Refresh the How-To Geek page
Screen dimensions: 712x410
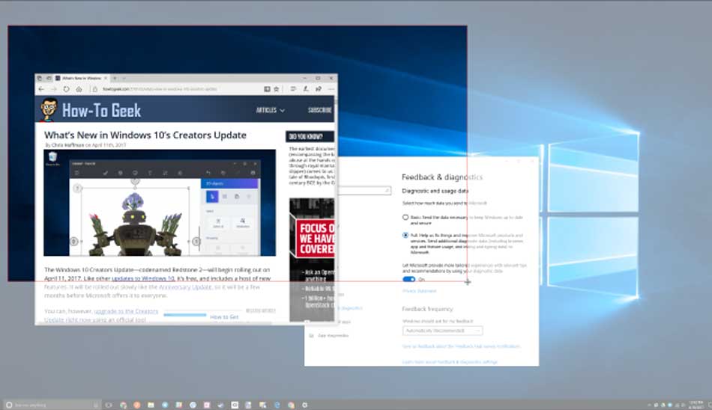point(66,89)
